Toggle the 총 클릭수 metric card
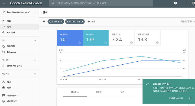The height and width of the screenshot is (106, 195). click(70, 38)
